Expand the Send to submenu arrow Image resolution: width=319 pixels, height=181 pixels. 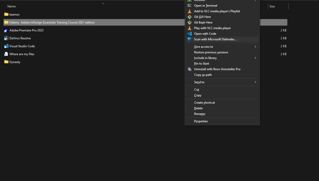pos(255,82)
